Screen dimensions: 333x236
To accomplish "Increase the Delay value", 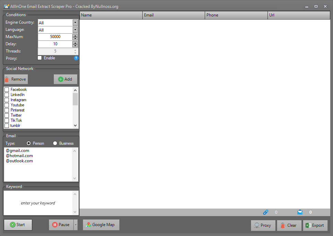I will [75, 43].
